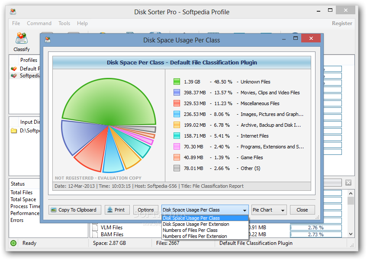367x260 pixels.
Task: Open the Command menu
Action: click(x=39, y=23)
